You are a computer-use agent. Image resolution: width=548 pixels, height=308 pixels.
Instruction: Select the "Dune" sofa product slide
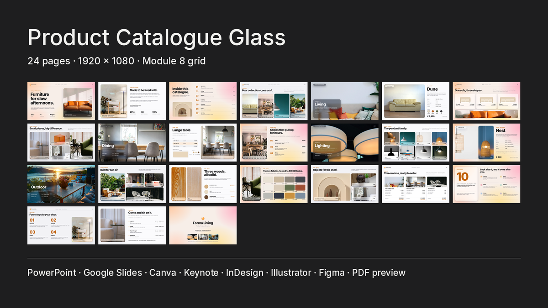[x=416, y=101]
